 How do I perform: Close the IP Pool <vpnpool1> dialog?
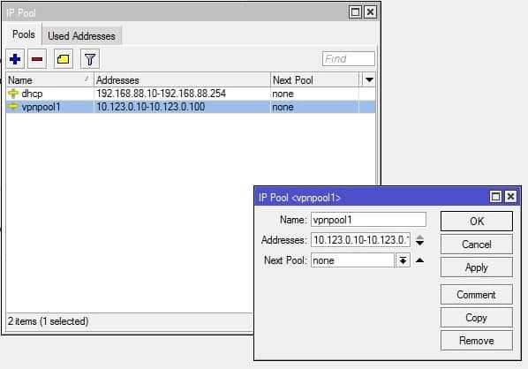pos(510,196)
